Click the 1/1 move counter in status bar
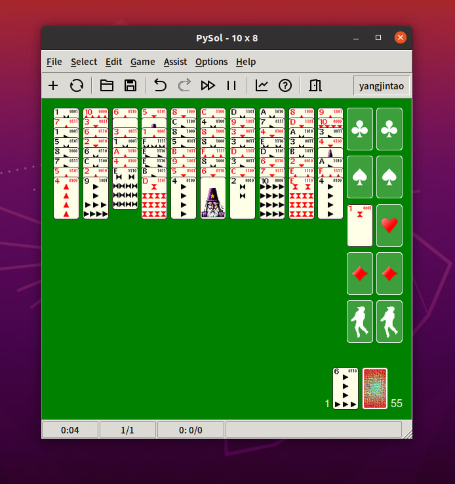455x484 pixels. [x=128, y=430]
